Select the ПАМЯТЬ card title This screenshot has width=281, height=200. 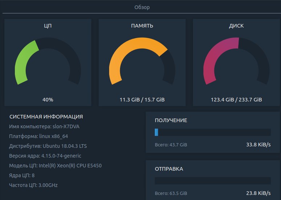click(x=142, y=26)
